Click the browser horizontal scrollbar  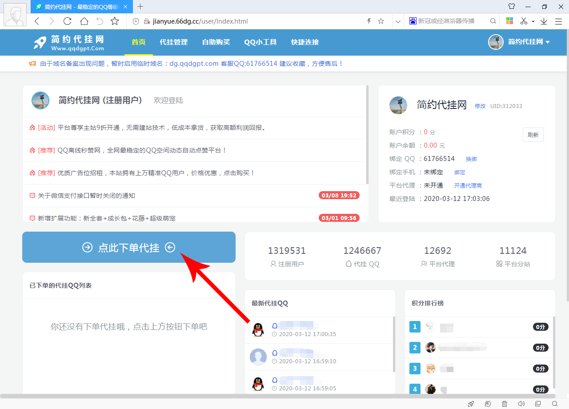tap(278, 396)
